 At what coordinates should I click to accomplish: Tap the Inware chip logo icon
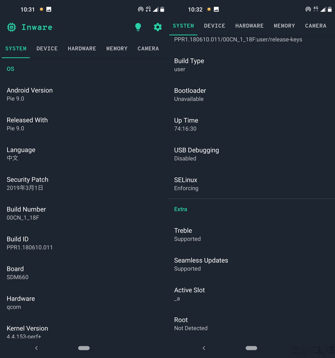(x=12, y=27)
